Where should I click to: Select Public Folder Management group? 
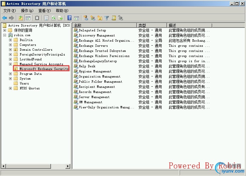100,82
